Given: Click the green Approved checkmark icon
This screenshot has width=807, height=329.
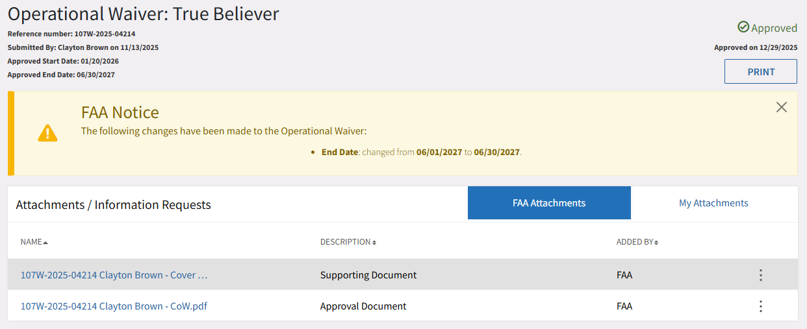Looking at the screenshot, I should click(743, 27).
